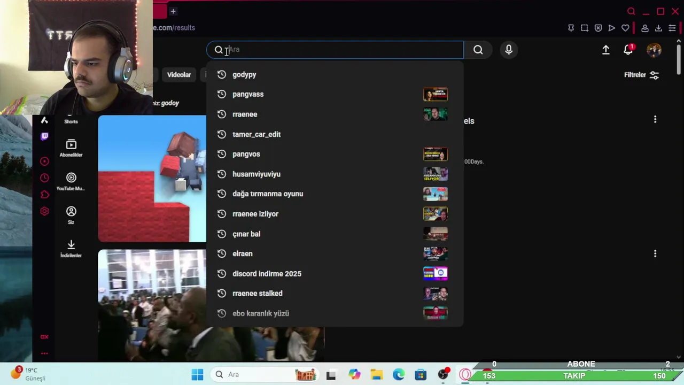This screenshot has width=684, height=385.
Task: Open the browser profile icon
Action: 645,28
